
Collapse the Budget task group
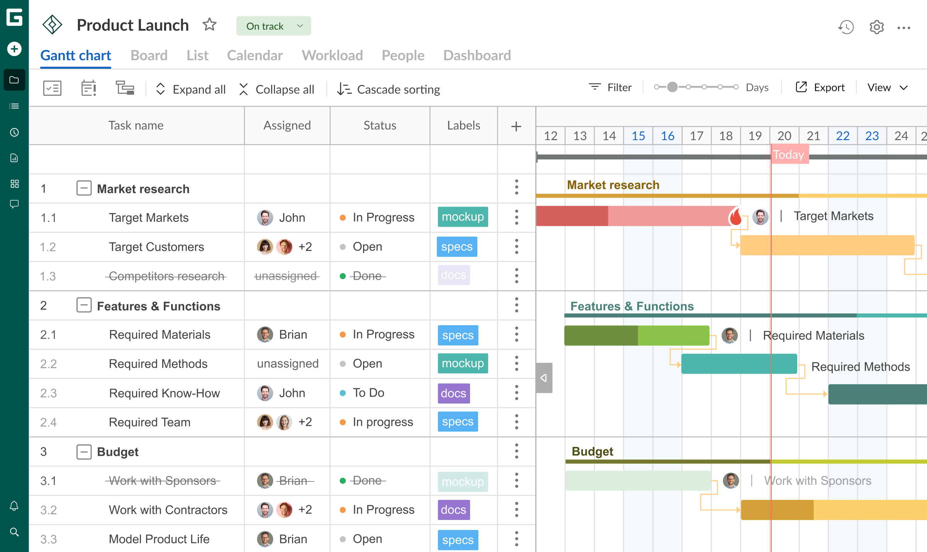click(84, 452)
